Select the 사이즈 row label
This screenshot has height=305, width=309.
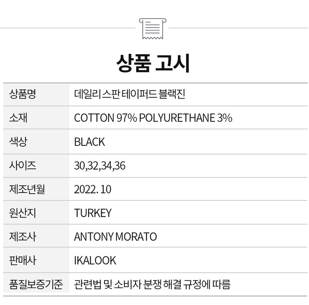[22, 166]
